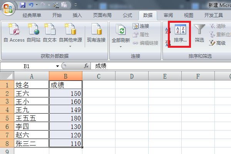The image size is (231, 154).
Task: Redo the last undone action
Action: click(43, 5)
